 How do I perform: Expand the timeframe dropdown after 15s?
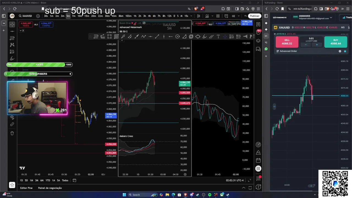[191, 16]
